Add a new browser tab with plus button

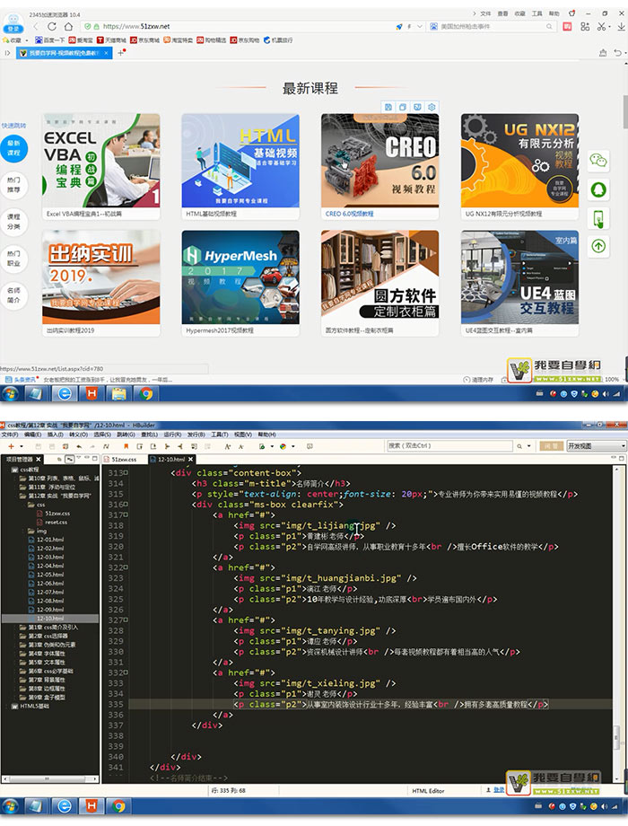(120, 53)
